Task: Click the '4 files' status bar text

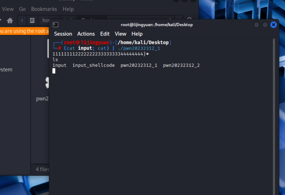Action: (42, 169)
